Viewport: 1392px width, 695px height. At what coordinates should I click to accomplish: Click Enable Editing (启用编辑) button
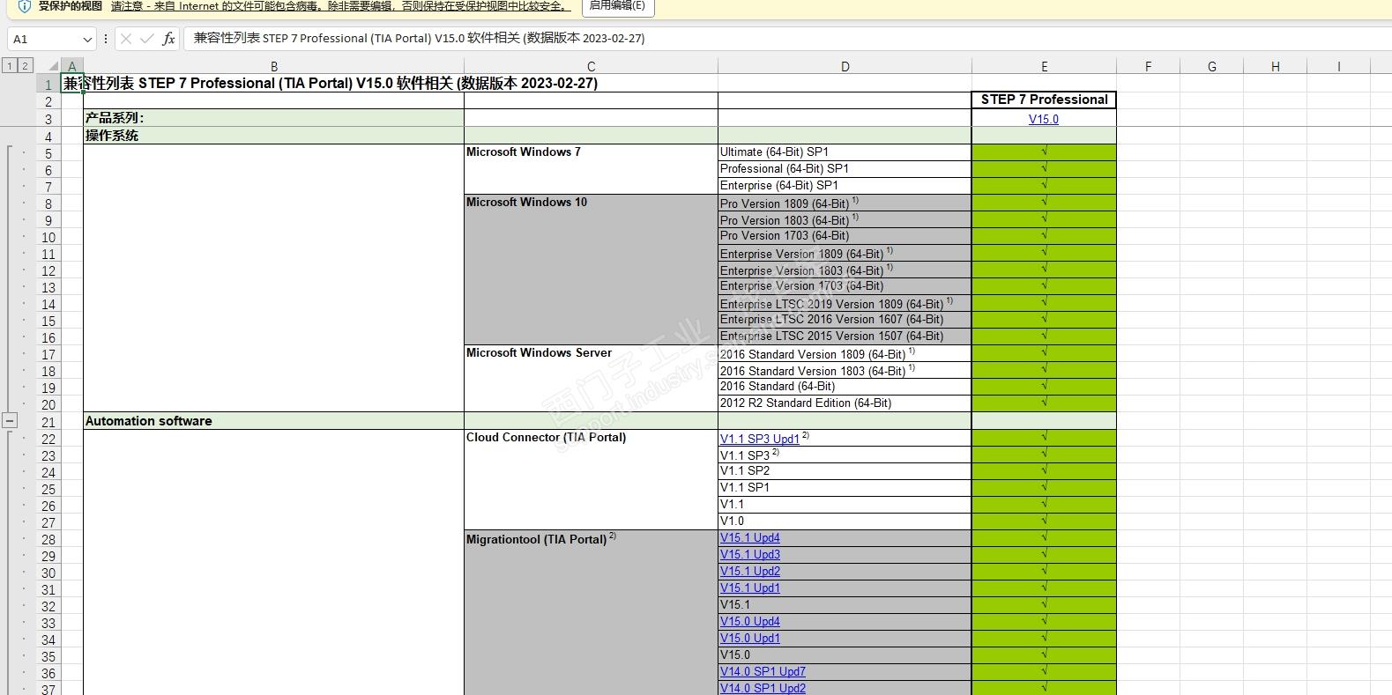pyautogui.click(x=617, y=6)
